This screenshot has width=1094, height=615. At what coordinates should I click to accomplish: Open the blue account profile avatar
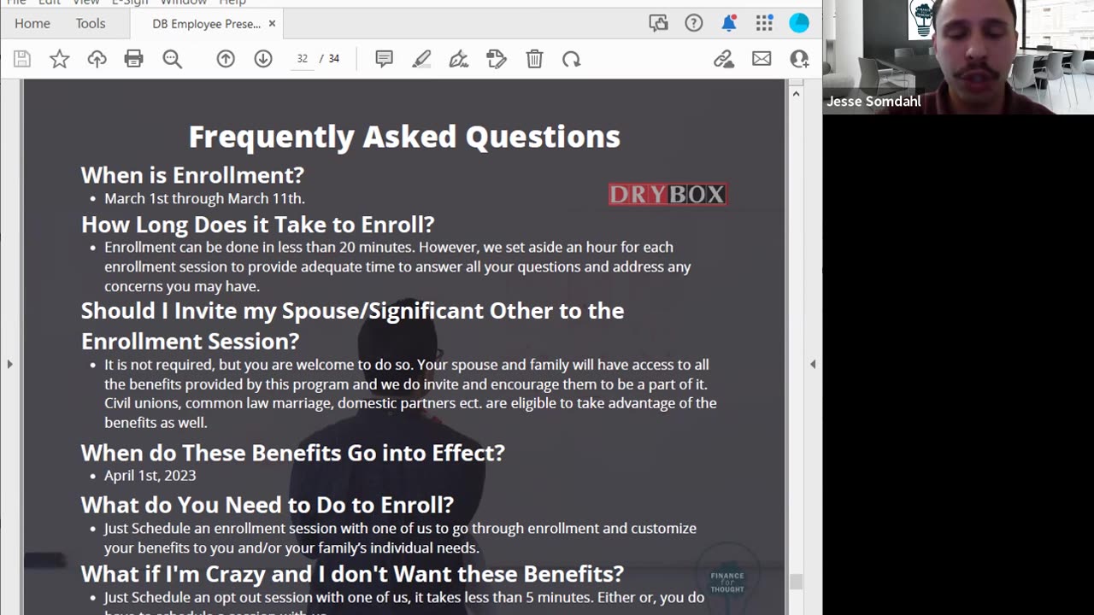click(799, 23)
